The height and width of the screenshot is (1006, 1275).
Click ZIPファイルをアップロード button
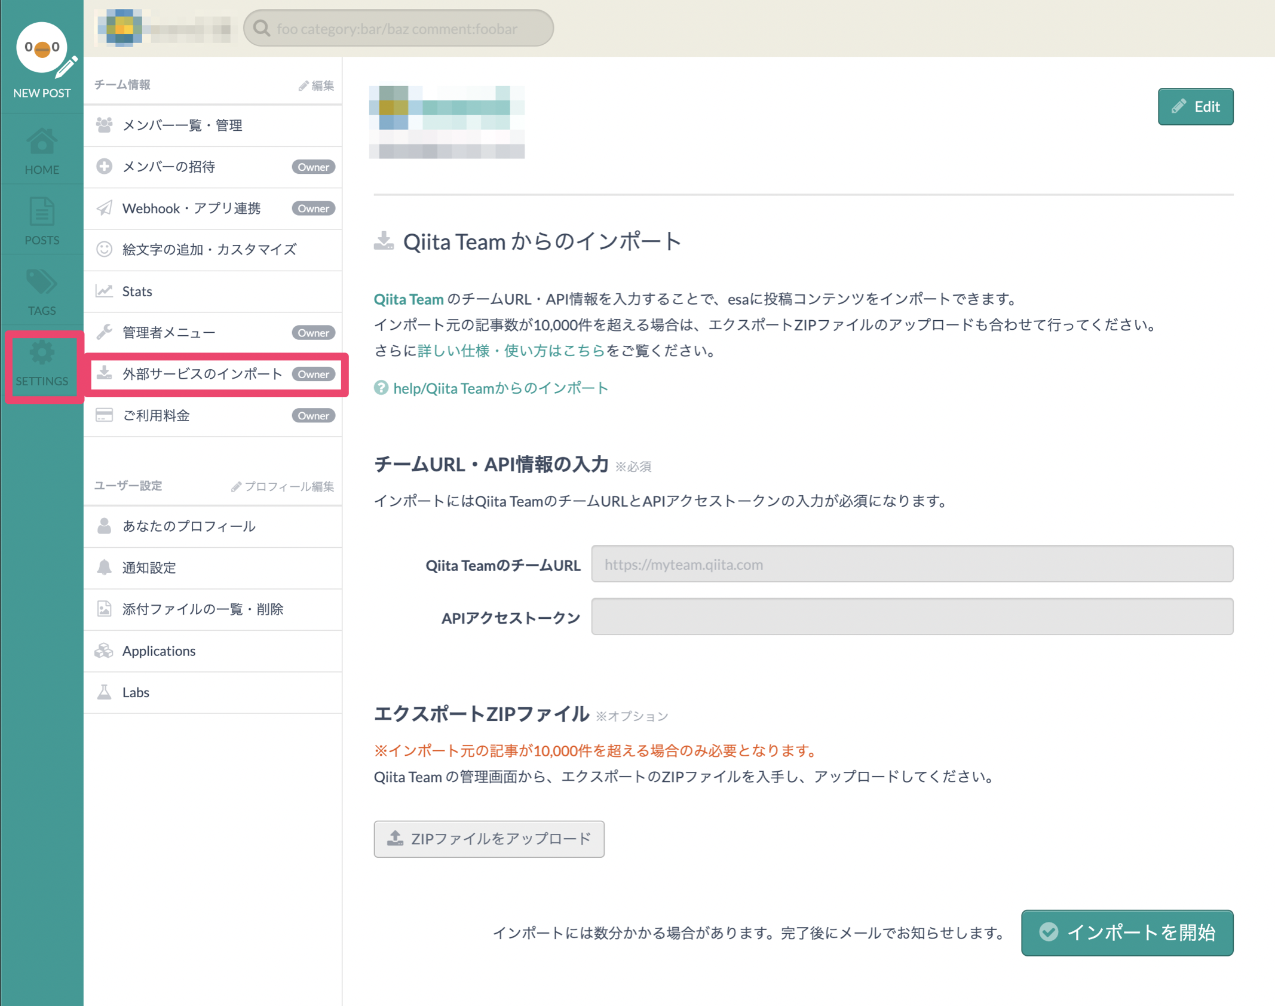pos(489,839)
